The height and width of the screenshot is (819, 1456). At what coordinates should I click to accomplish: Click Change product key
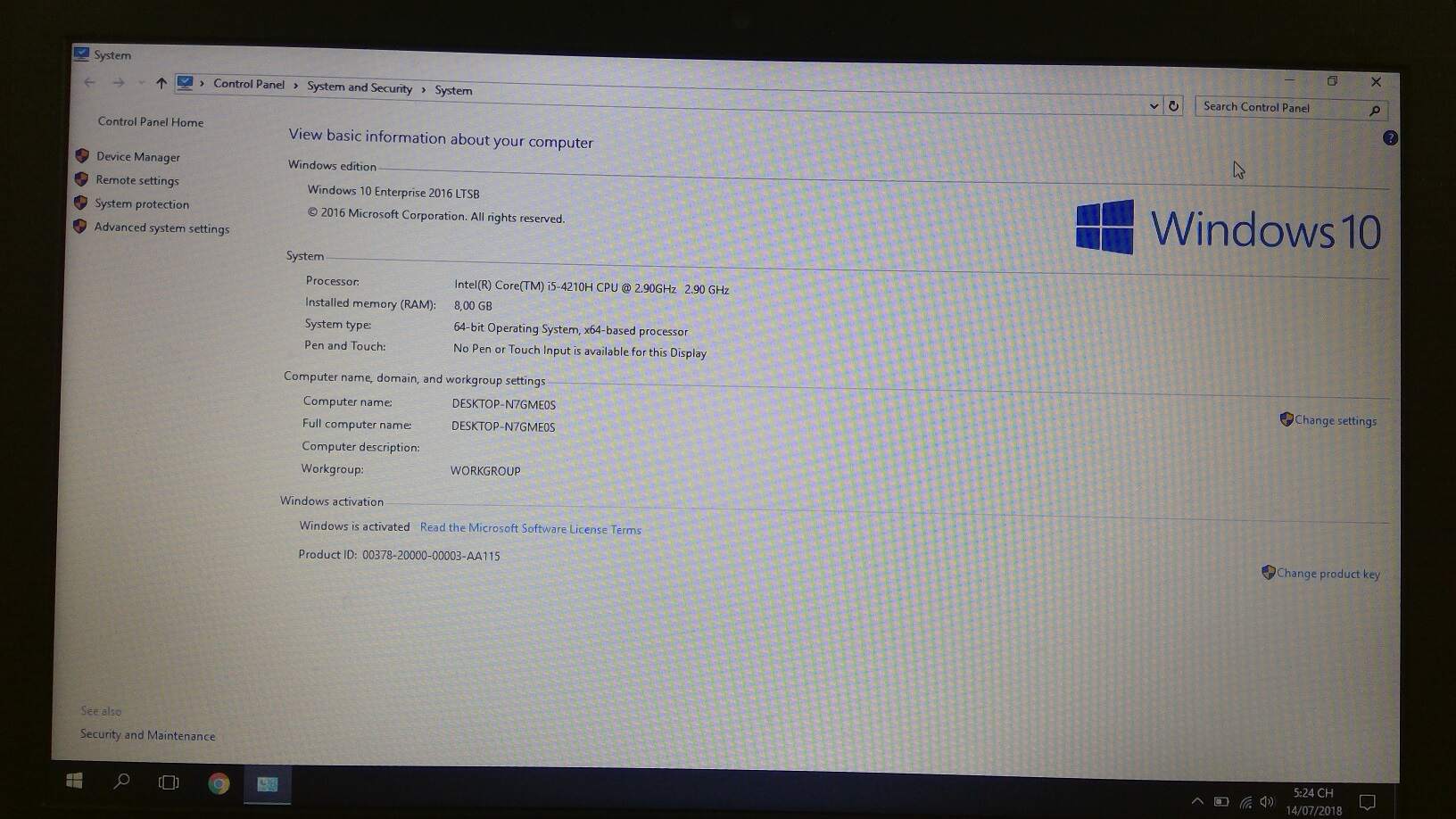1328,574
